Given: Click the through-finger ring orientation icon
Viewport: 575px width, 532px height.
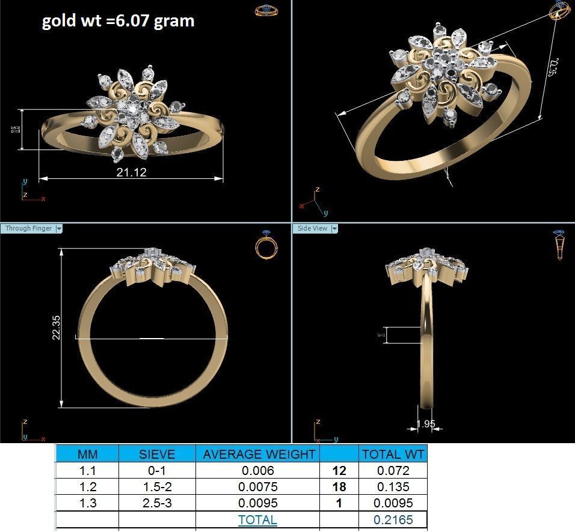Looking at the screenshot, I should point(266,244).
